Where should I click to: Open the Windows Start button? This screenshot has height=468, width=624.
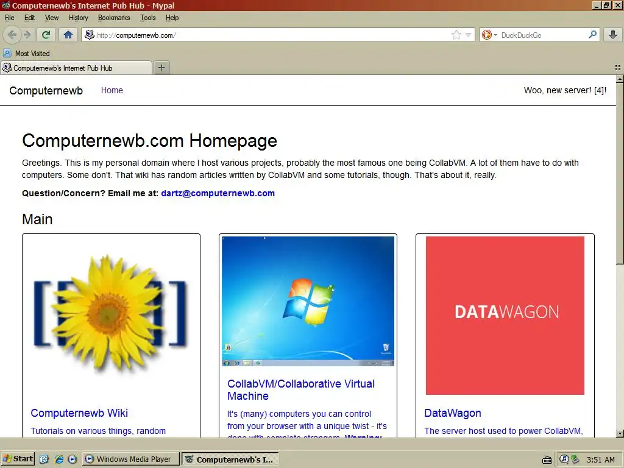tap(18, 459)
